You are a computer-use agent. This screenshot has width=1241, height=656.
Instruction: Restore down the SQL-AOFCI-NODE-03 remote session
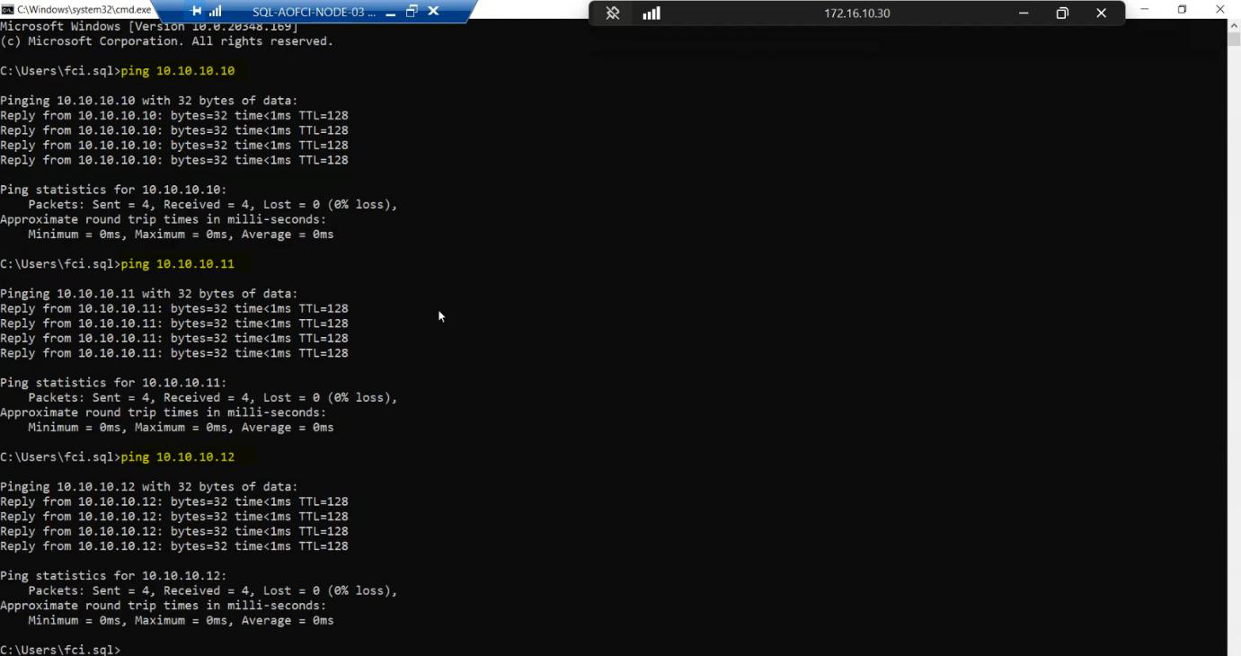click(x=412, y=12)
